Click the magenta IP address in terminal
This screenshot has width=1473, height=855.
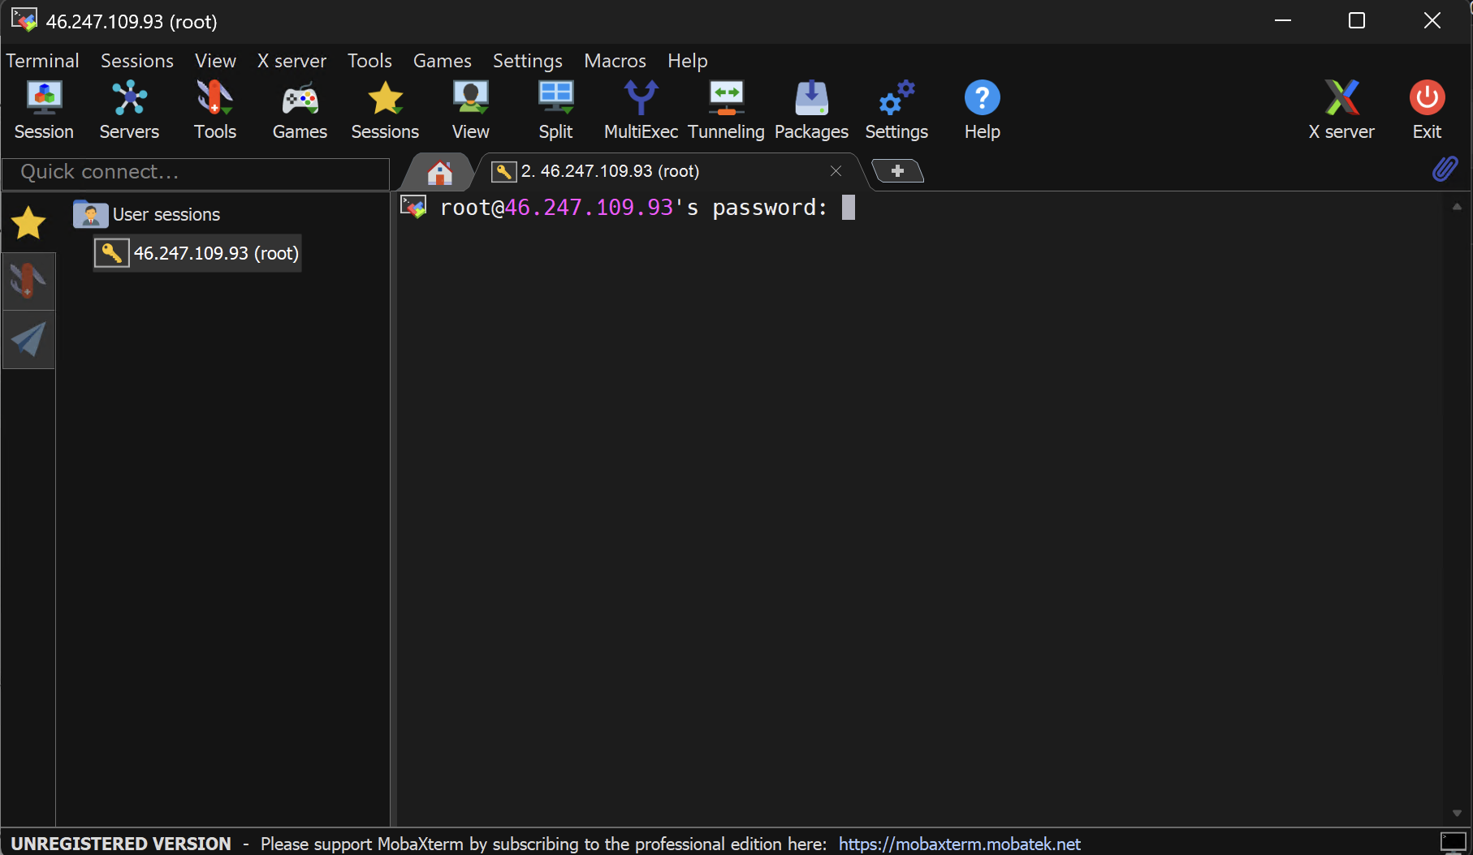point(589,208)
